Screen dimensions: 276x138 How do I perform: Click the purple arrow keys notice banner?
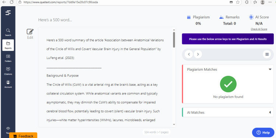228,39
